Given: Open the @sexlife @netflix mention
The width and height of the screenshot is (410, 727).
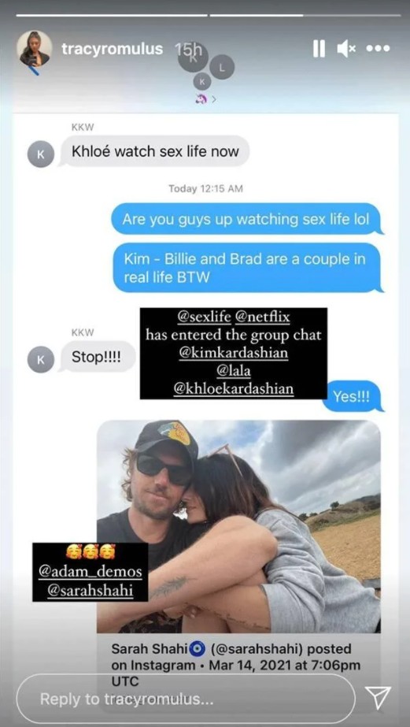Looking at the screenshot, I should (x=234, y=318).
